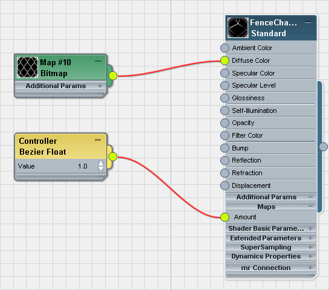The height and width of the screenshot is (290, 329).
Task: Click the Opacity input socket
Action: (225, 123)
